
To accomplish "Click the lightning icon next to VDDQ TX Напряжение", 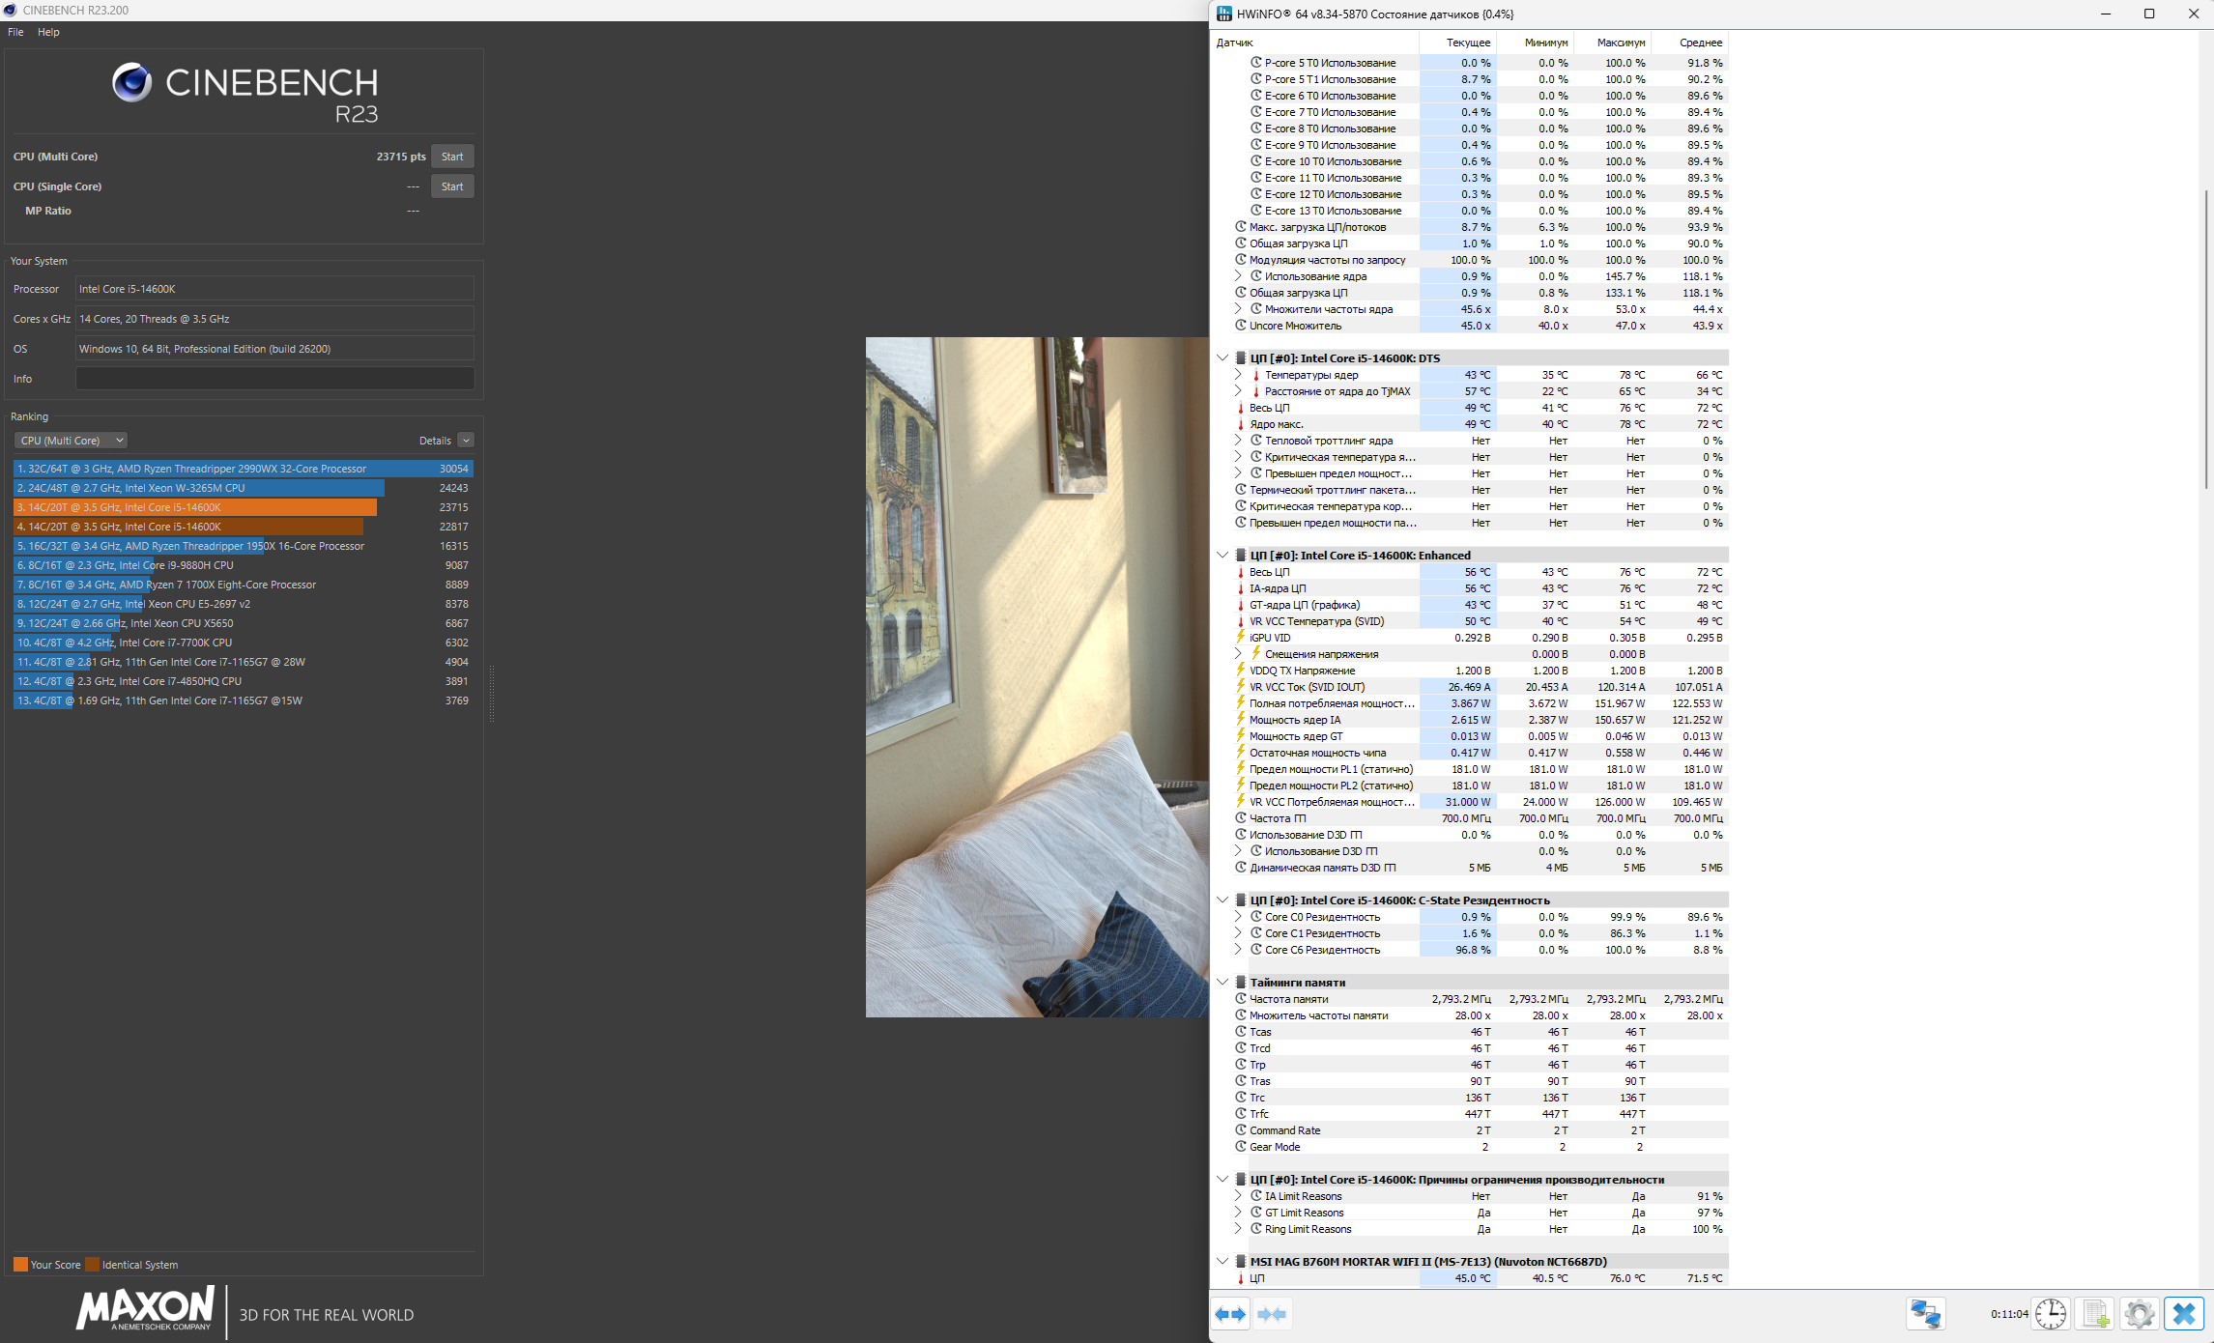I will [x=1241, y=671].
